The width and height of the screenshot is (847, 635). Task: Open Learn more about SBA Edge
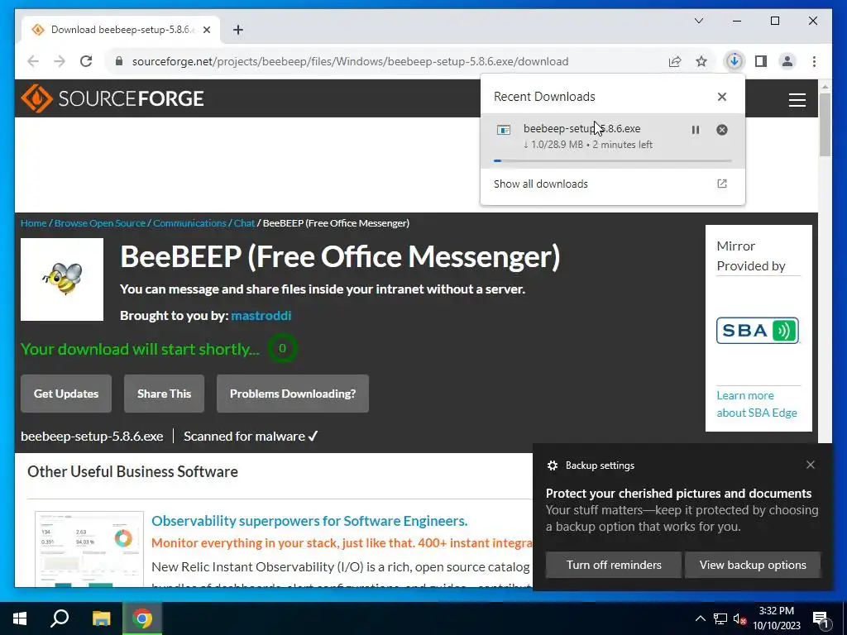click(x=757, y=403)
